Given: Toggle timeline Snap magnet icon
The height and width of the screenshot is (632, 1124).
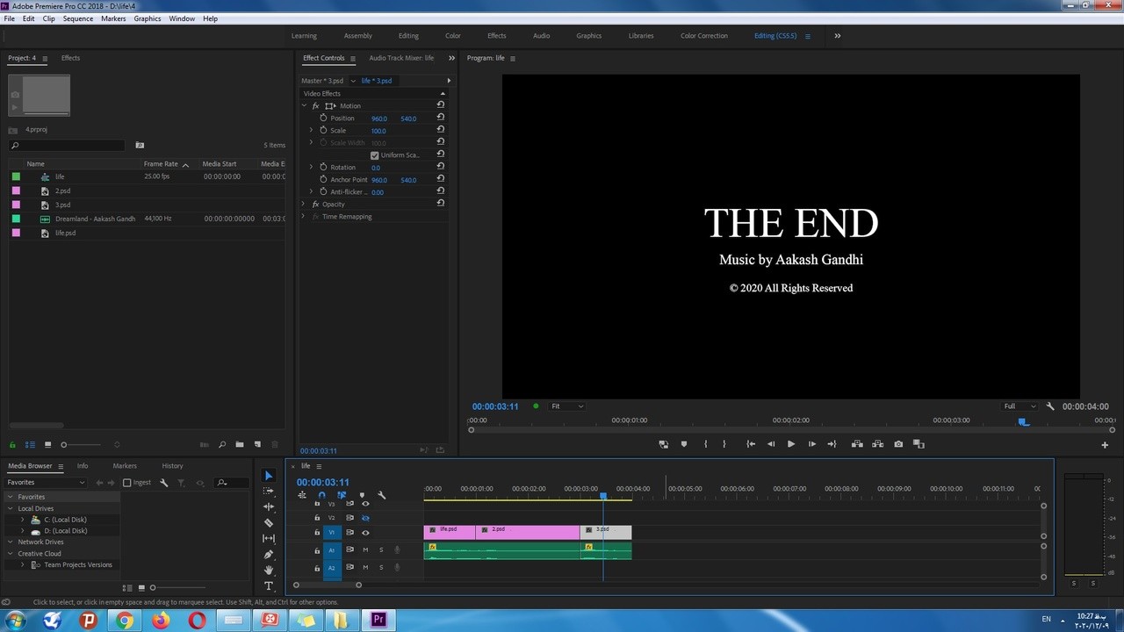Looking at the screenshot, I should (x=321, y=495).
